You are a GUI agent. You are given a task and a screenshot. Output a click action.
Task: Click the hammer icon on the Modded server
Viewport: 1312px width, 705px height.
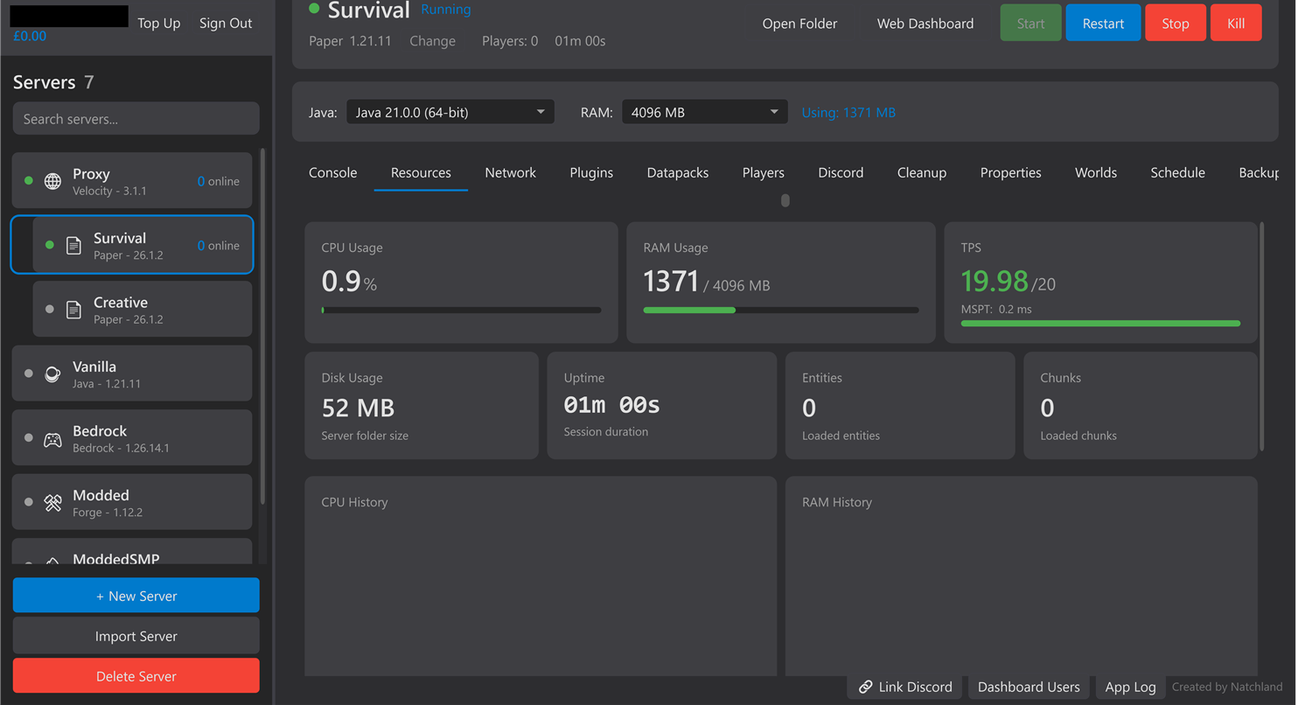52,501
